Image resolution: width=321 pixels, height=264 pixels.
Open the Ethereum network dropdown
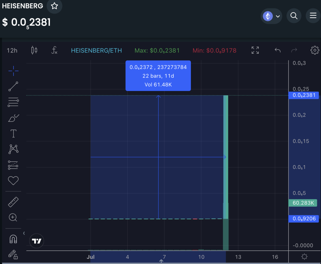[x=271, y=16]
